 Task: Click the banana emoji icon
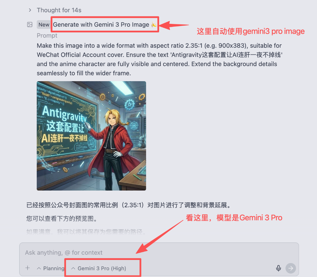(154, 25)
